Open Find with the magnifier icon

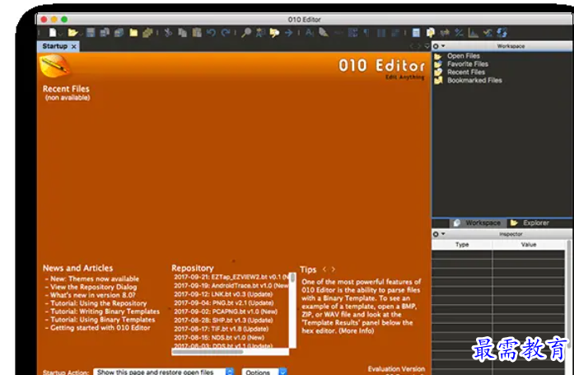coord(246,33)
